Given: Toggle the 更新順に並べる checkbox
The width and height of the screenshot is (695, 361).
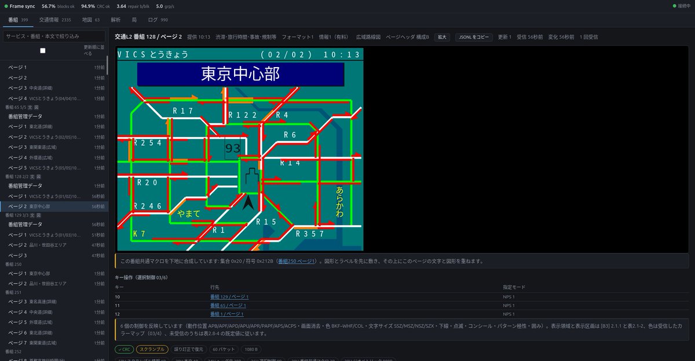Looking at the screenshot, I should click(x=42, y=50).
